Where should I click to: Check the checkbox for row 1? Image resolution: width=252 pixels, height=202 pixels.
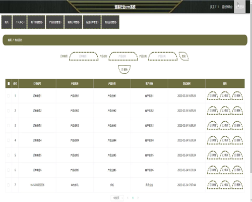pos(9,96)
